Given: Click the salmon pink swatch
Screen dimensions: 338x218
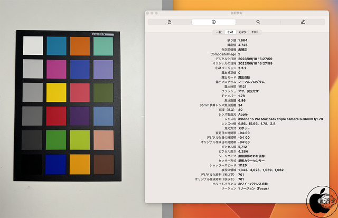Looking at the screenshot, I should [x=103, y=140].
